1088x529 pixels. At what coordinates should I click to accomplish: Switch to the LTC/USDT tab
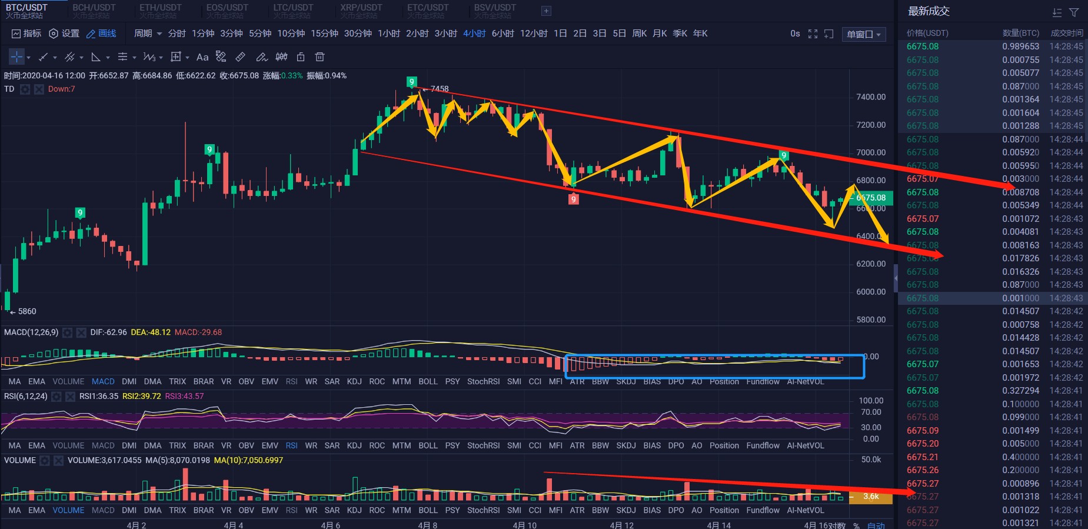pos(294,11)
